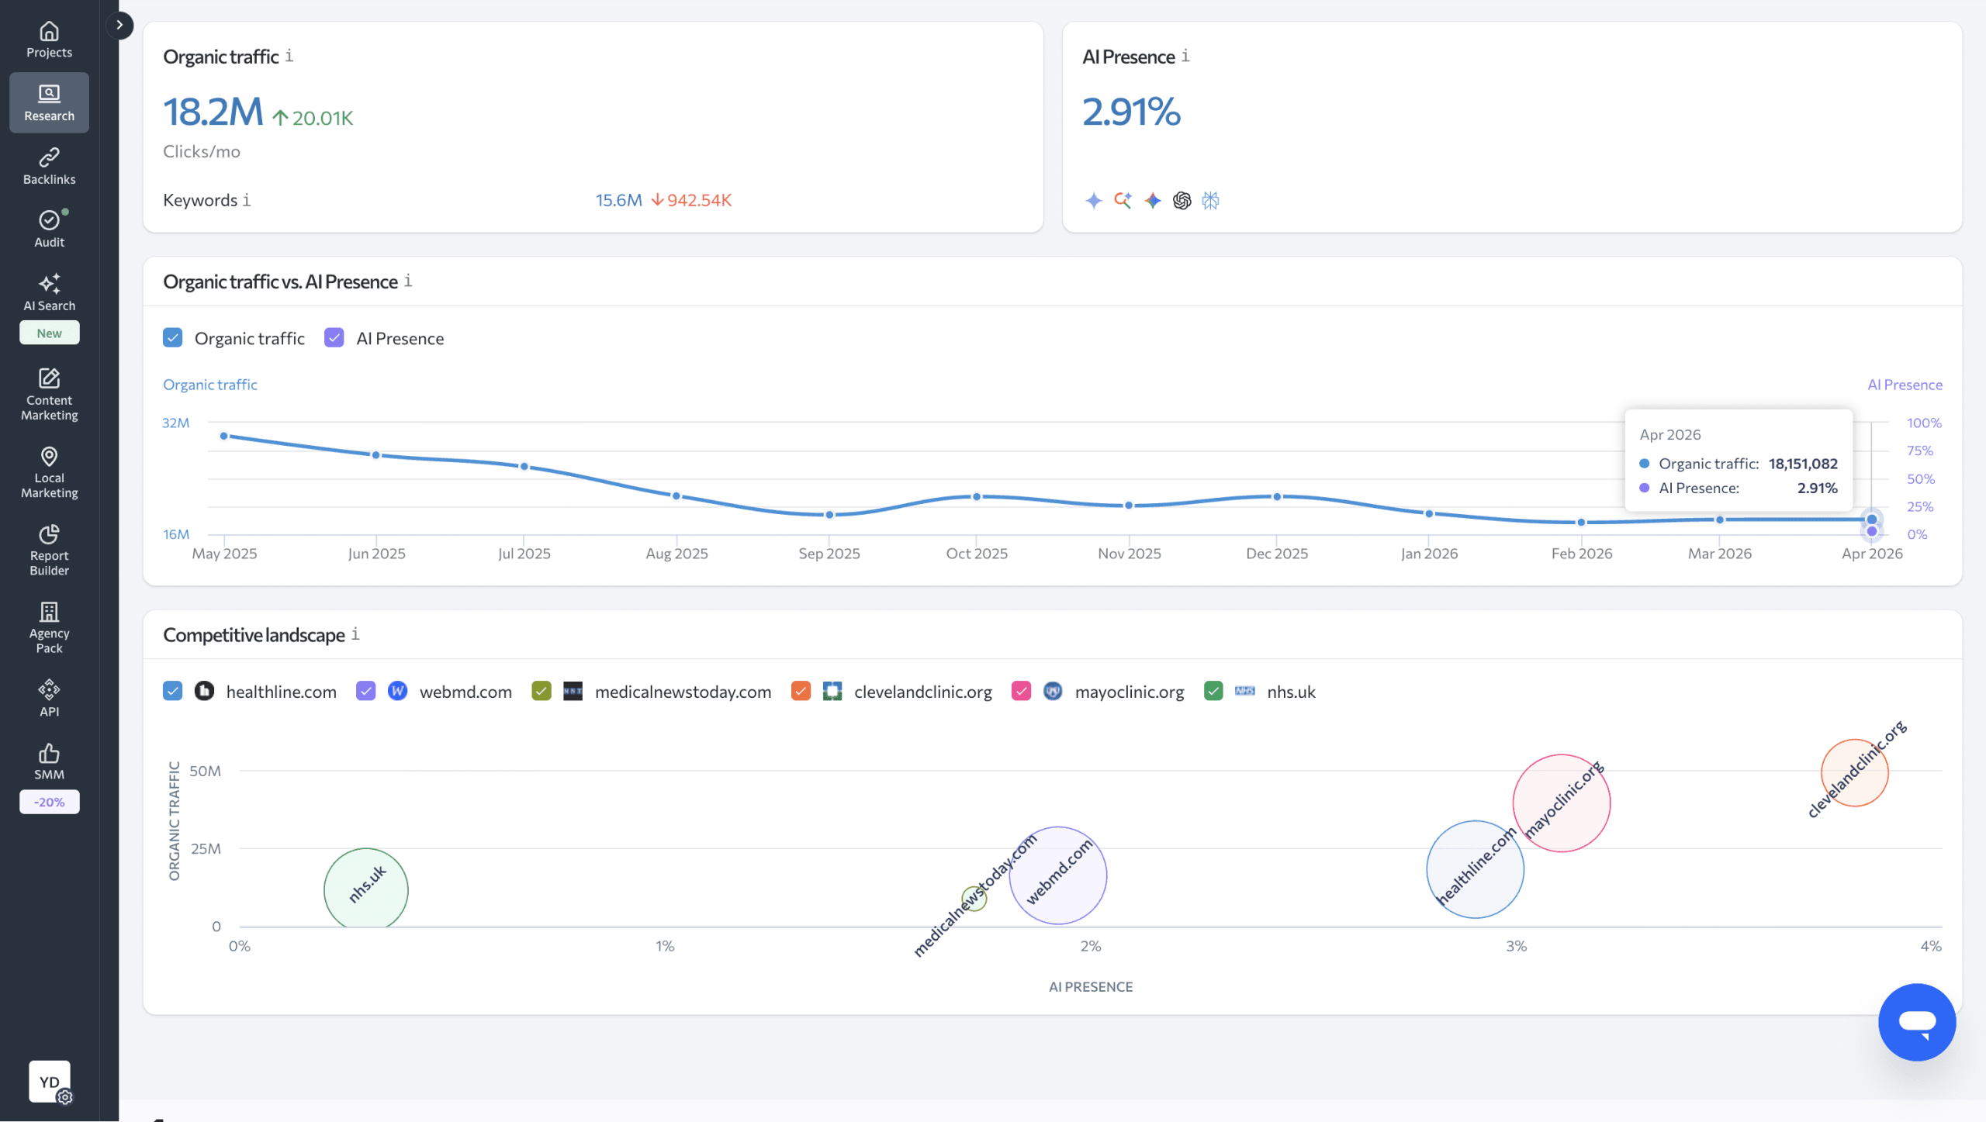Click info icon by Organic traffic vs. AI Presence
1986x1122 pixels.
(x=408, y=281)
